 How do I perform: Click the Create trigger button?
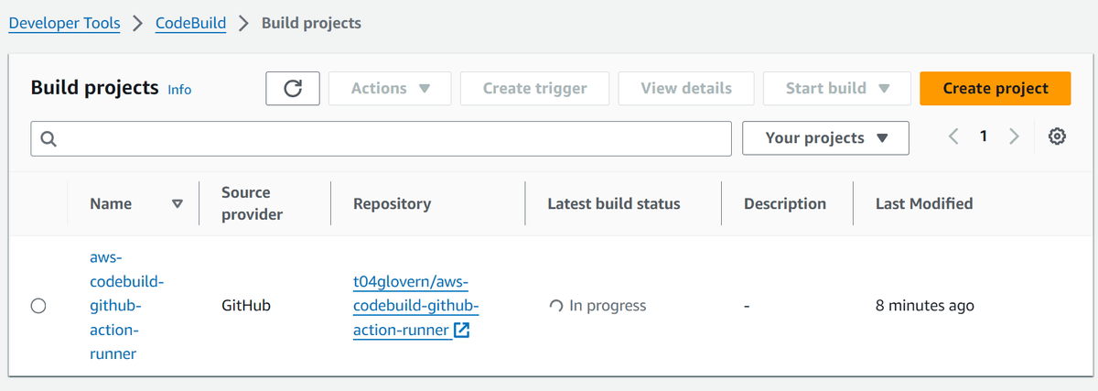click(x=534, y=88)
